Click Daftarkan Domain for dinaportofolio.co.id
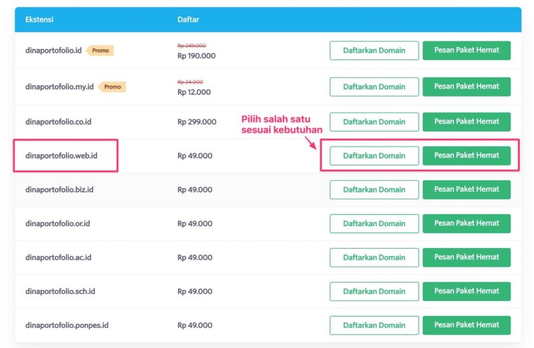534x348 pixels. pos(374,122)
